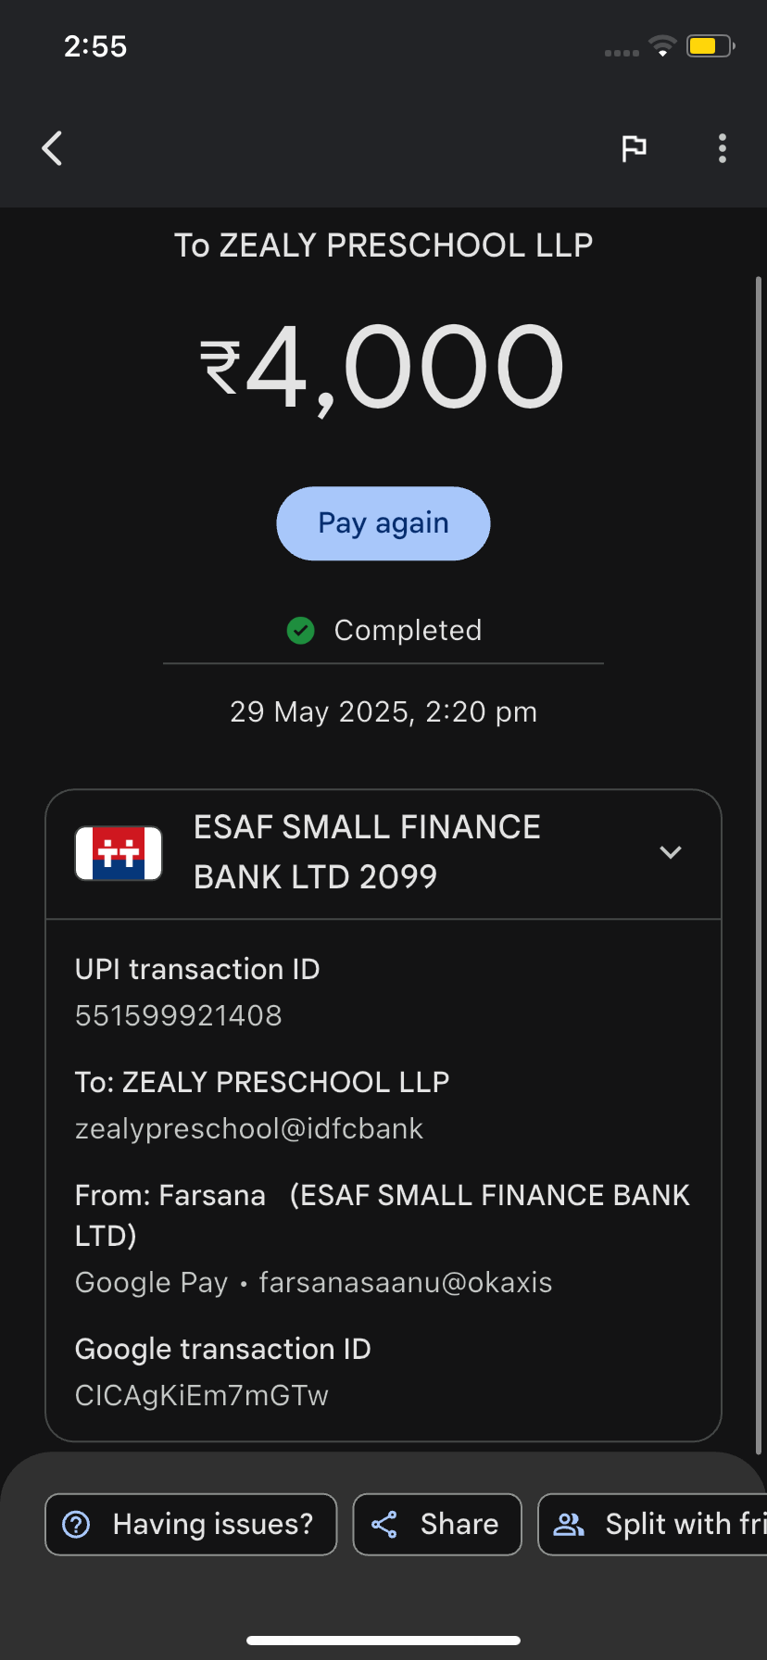Tap the back arrow icon
This screenshot has height=1660, width=767.
pyautogui.click(x=53, y=148)
